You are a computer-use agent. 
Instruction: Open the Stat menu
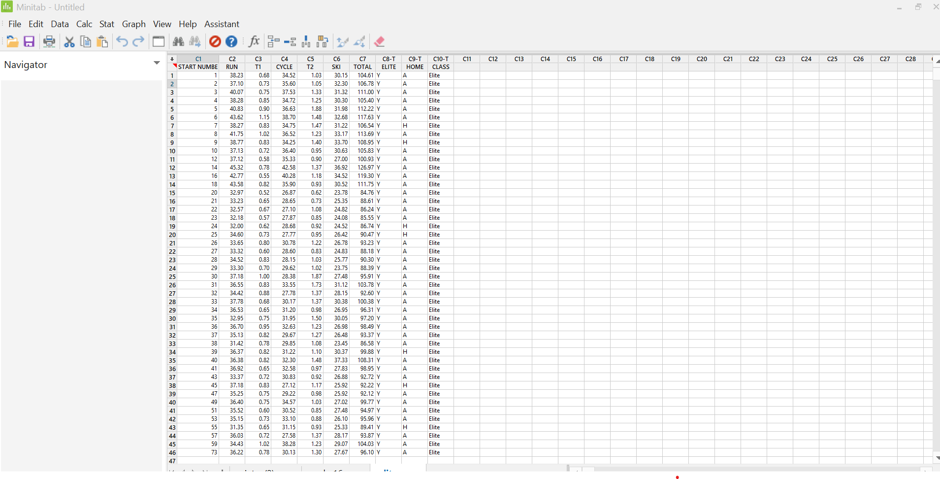[x=106, y=24]
